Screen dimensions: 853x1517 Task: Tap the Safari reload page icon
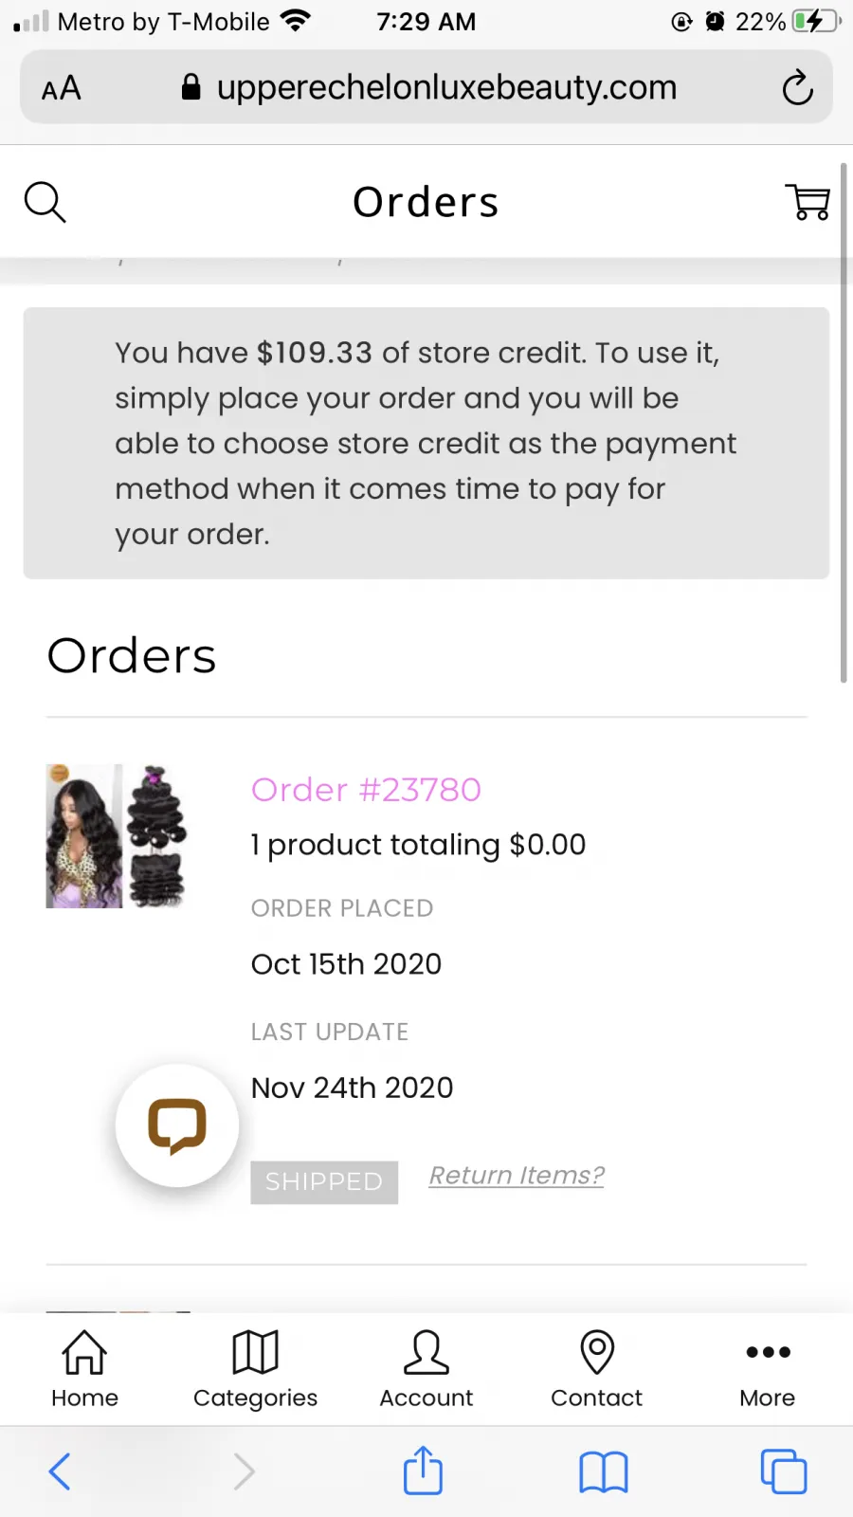coord(797,87)
